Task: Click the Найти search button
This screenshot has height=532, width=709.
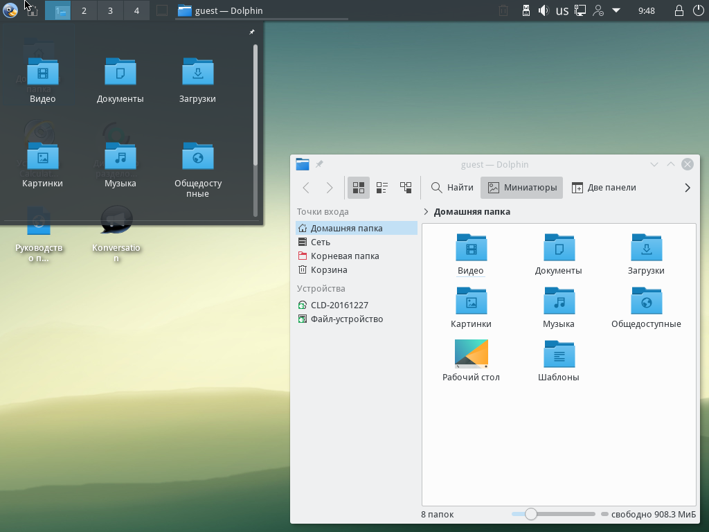Action: pos(452,188)
